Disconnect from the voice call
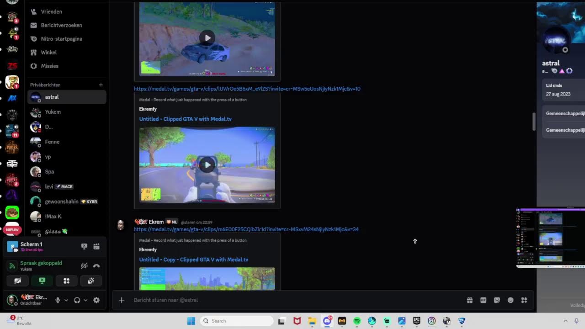This screenshot has height=329, width=585. 96,265
